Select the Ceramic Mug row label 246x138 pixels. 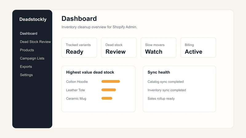pyautogui.click(x=76, y=98)
